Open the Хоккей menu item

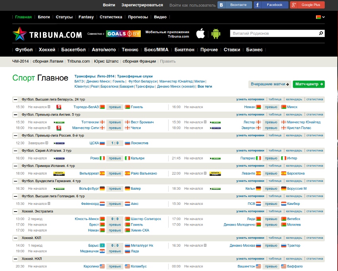click(47, 50)
